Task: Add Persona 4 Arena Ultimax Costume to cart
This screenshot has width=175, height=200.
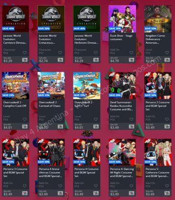Action: pyautogui.click(x=60, y=193)
